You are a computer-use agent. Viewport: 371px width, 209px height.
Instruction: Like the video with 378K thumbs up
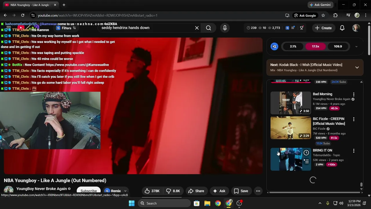pyautogui.click(x=152, y=191)
